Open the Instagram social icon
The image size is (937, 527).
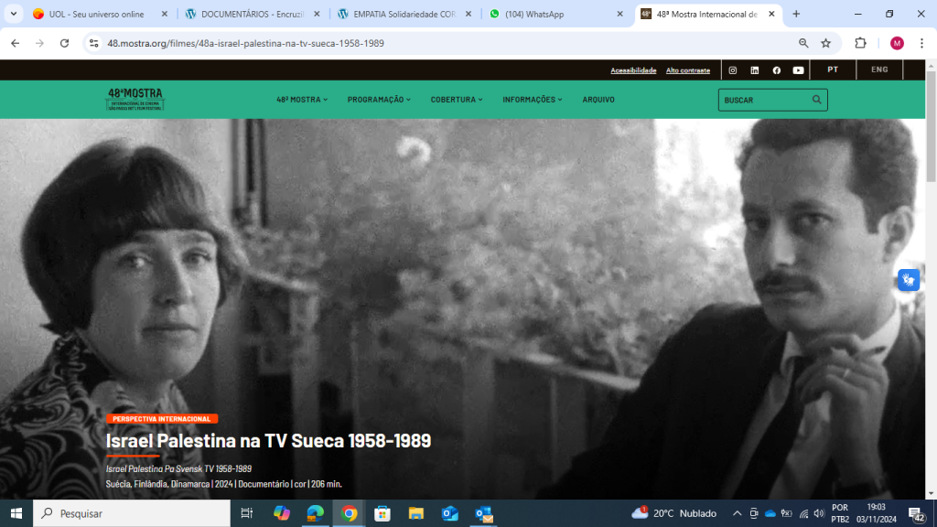pos(732,70)
